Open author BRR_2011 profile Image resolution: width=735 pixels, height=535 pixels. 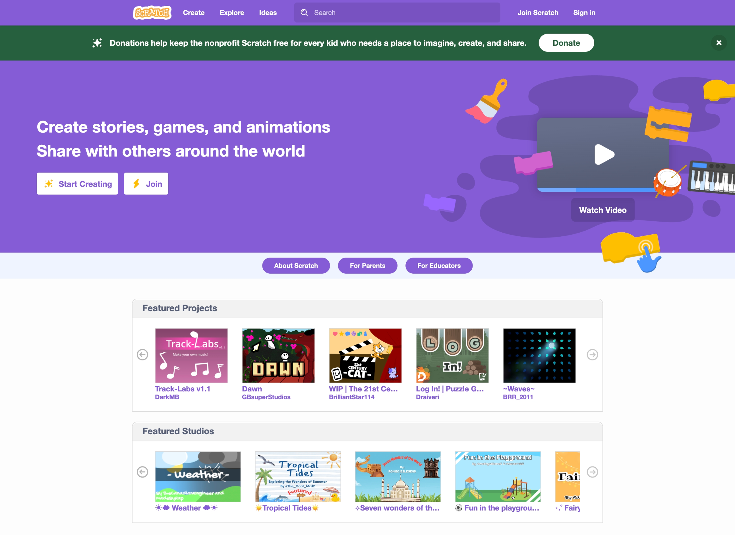coord(518,397)
